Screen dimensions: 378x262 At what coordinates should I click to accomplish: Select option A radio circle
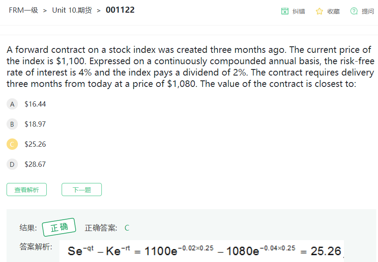click(x=12, y=104)
